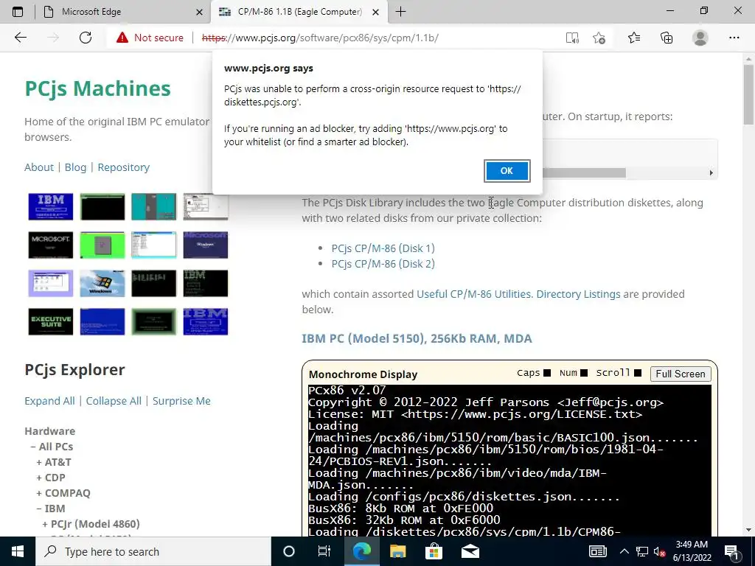Open Edge Settings and more menu

734,38
